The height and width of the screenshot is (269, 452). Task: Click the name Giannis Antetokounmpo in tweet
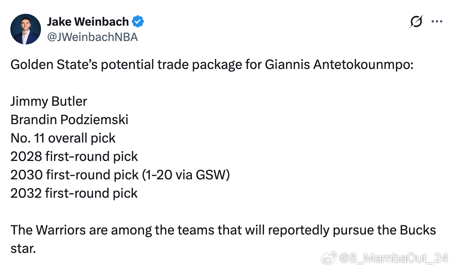(339, 65)
